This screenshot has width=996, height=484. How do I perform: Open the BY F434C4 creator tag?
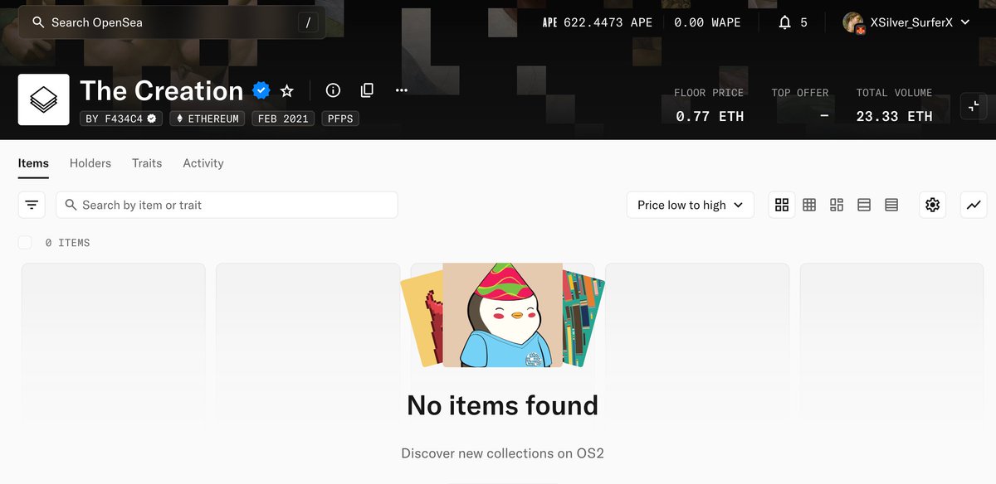pyautogui.click(x=121, y=119)
